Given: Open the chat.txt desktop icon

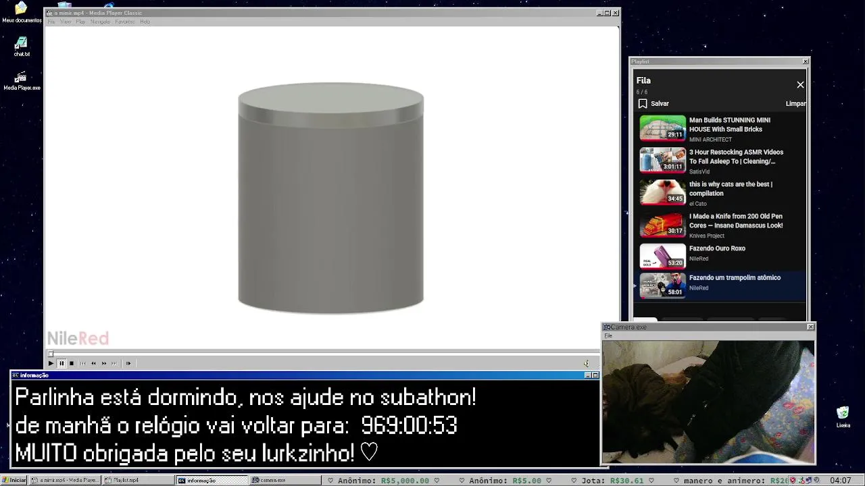Looking at the screenshot, I should point(22,46).
